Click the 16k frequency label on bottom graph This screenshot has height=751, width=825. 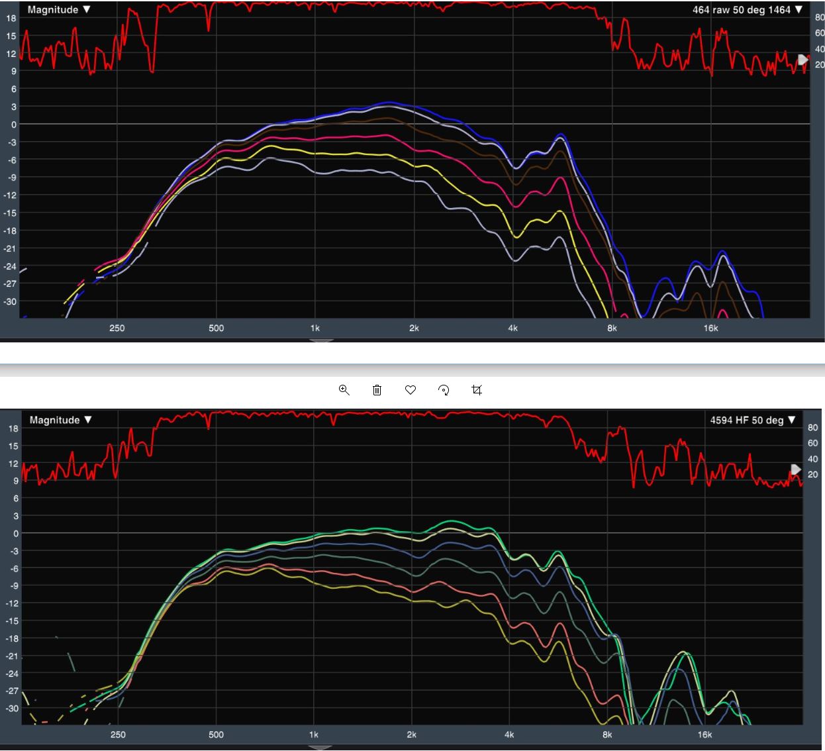(704, 734)
